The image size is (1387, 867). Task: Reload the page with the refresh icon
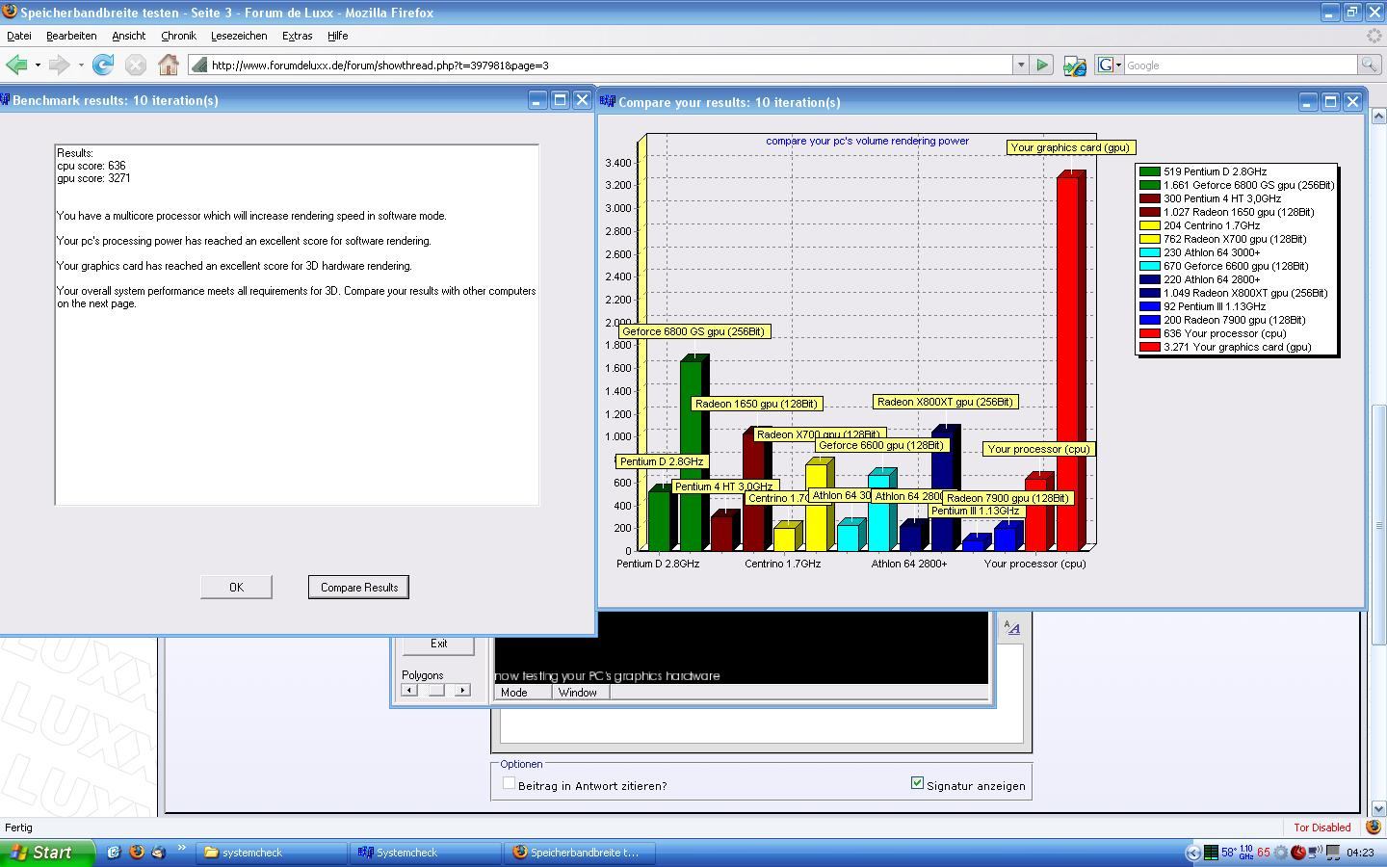point(103,65)
